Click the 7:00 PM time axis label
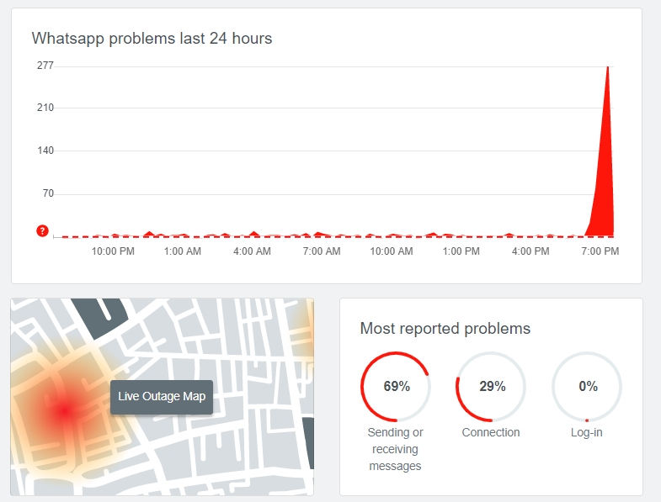This screenshot has height=502, width=661. 600,251
